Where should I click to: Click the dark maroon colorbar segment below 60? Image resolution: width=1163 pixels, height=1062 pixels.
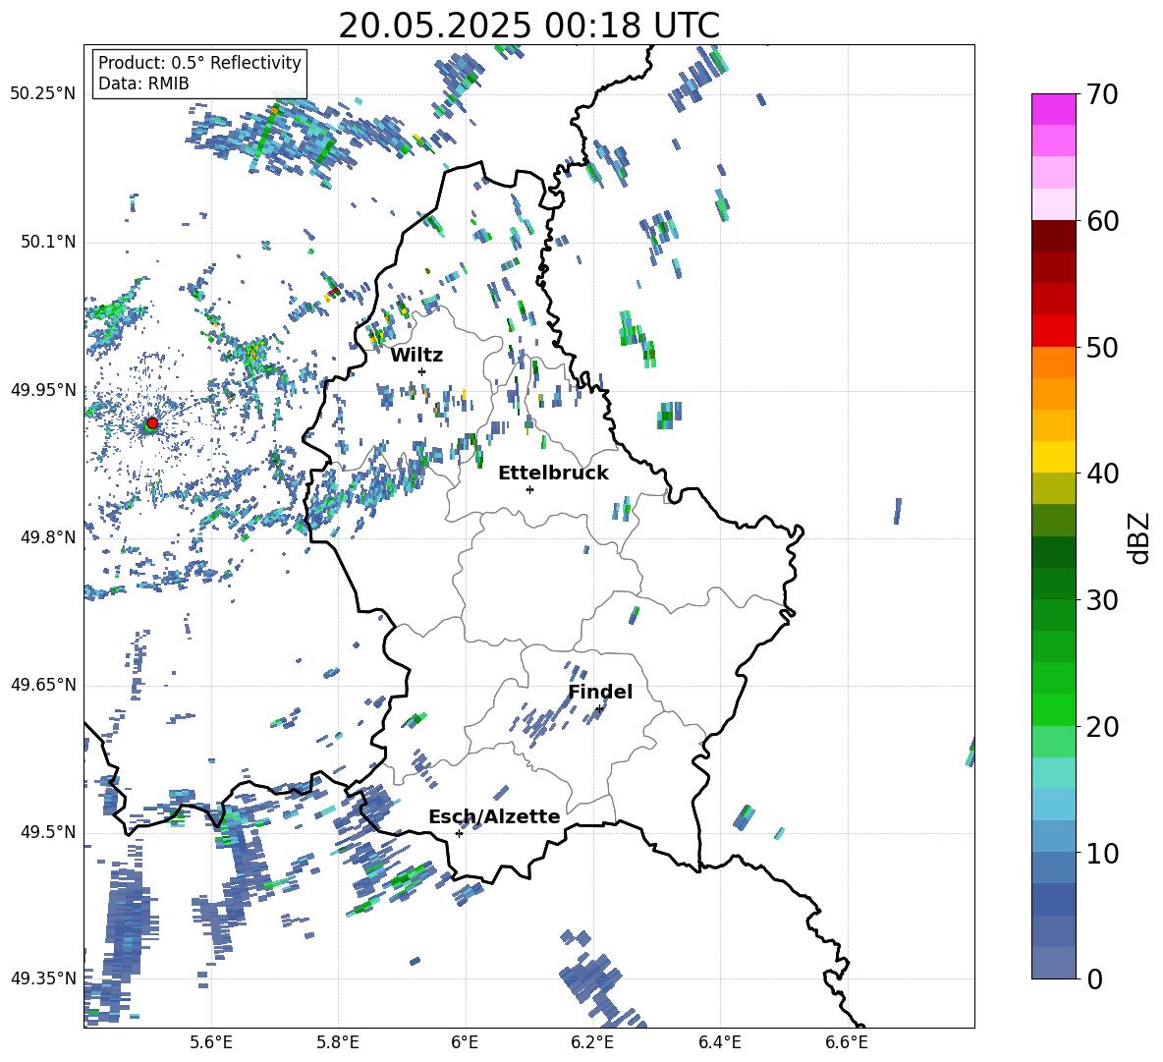[1053, 235]
